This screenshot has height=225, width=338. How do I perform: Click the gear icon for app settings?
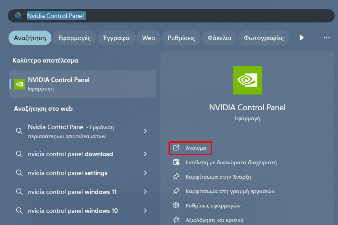pos(176,205)
